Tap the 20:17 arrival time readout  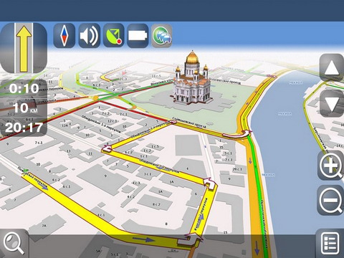[24, 128]
